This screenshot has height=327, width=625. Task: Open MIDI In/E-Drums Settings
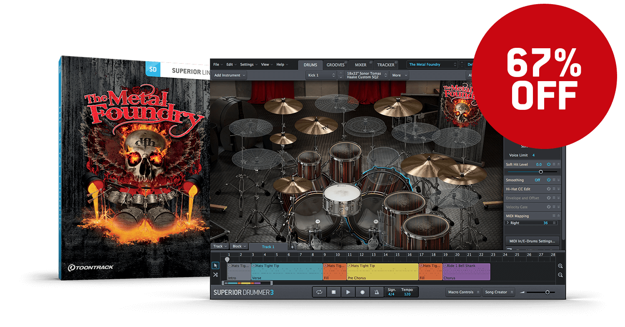tap(532, 241)
